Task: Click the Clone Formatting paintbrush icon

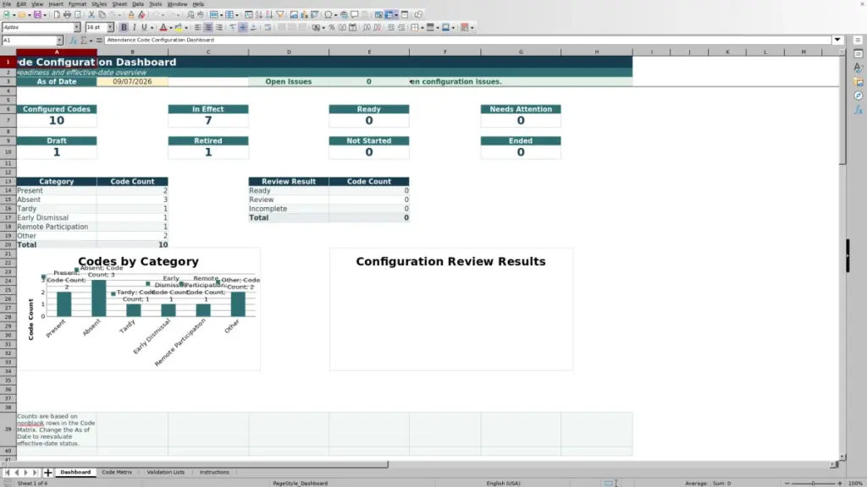Action: pyautogui.click(x=131, y=14)
